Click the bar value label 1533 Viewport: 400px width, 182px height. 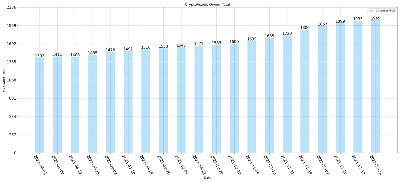[x=163, y=46]
